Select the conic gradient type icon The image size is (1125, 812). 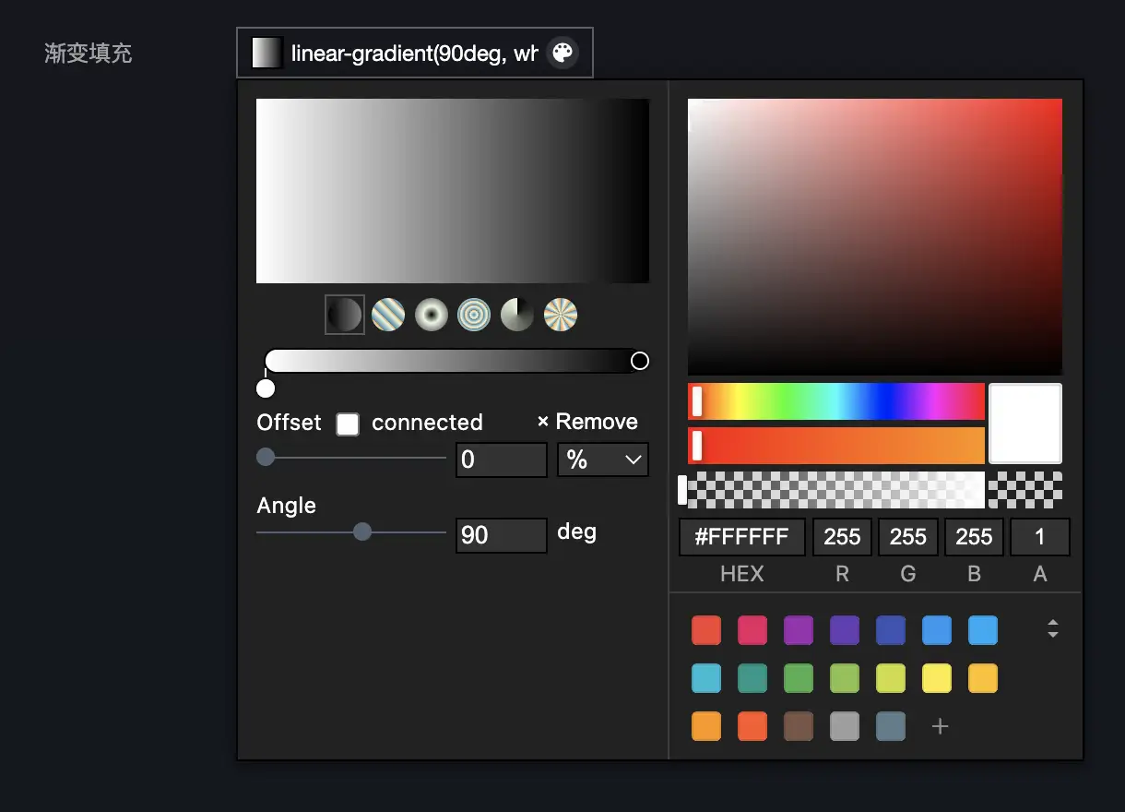[517, 315]
